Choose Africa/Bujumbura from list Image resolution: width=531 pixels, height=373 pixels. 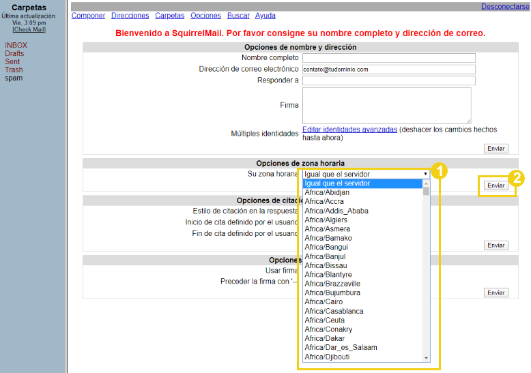(362, 293)
